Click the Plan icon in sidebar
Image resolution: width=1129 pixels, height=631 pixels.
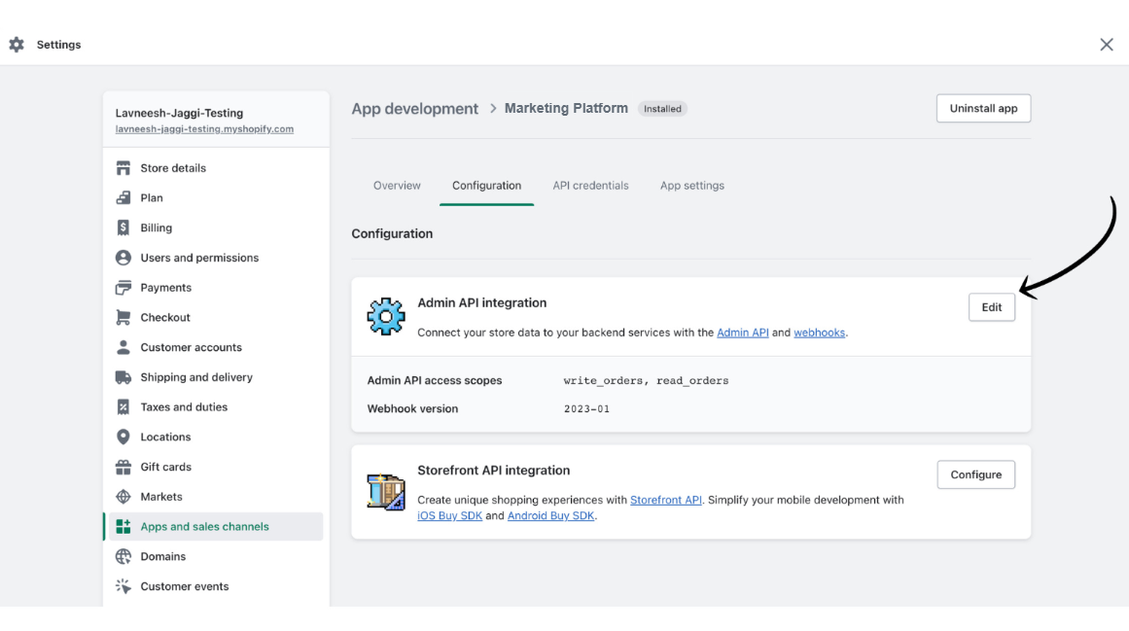pos(123,198)
